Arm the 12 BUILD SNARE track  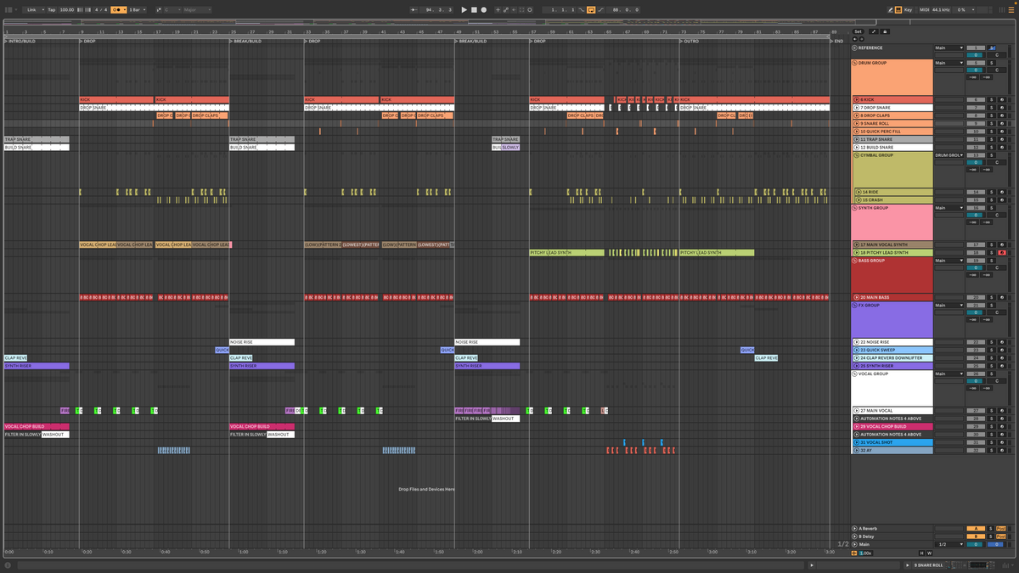[1002, 148]
